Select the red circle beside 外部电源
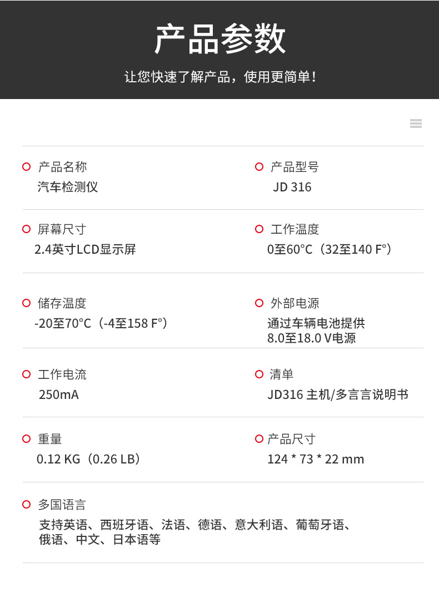The width and height of the screenshot is (439, 592). (x=259, y=303)
